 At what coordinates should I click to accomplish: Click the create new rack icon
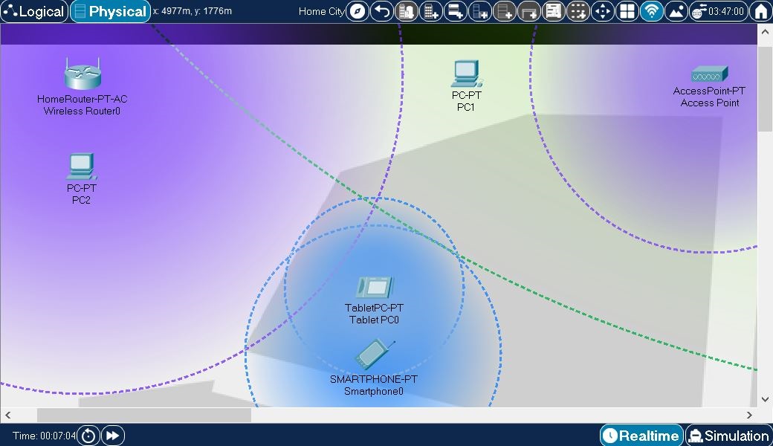(x=479, y=11)
